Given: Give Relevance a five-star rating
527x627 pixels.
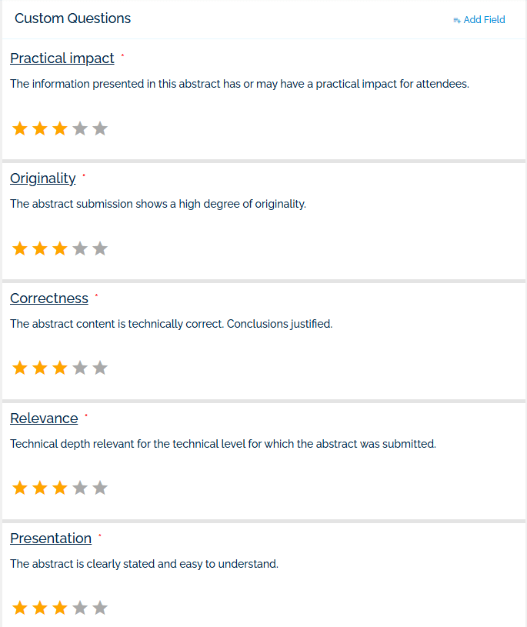Looking at the screenshot, I should point(100,487).
